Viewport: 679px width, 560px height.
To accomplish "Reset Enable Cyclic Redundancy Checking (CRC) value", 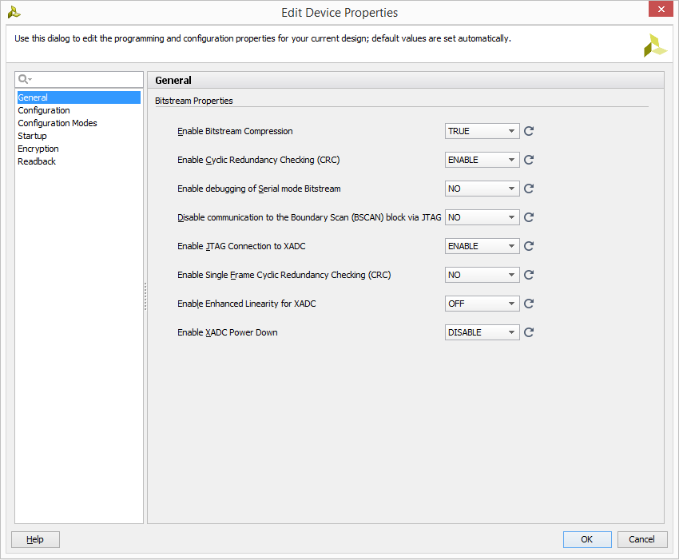I will 529,160.
